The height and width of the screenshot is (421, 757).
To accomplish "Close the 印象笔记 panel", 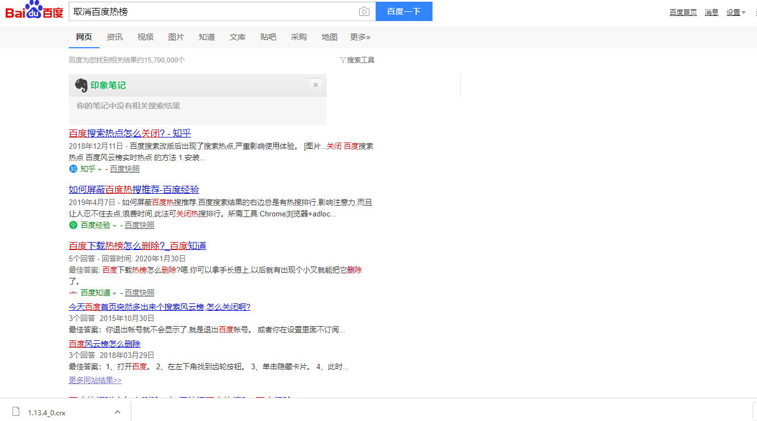I will click(x=315, y=85).
